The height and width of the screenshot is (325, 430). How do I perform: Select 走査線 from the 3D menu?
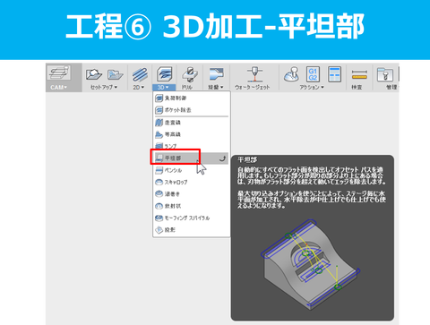pyautogui.click(x=192, y=123)
